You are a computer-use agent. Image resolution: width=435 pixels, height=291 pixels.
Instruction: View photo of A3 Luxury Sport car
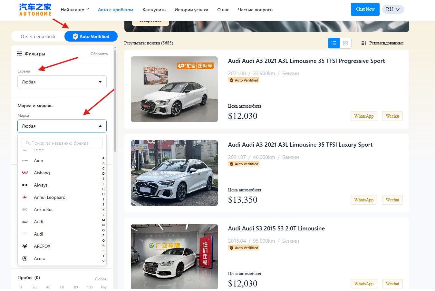(174, 173)
